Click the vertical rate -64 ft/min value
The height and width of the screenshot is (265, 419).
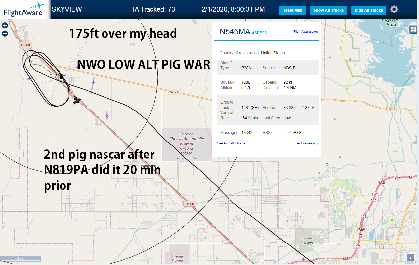tap(250, 118)
